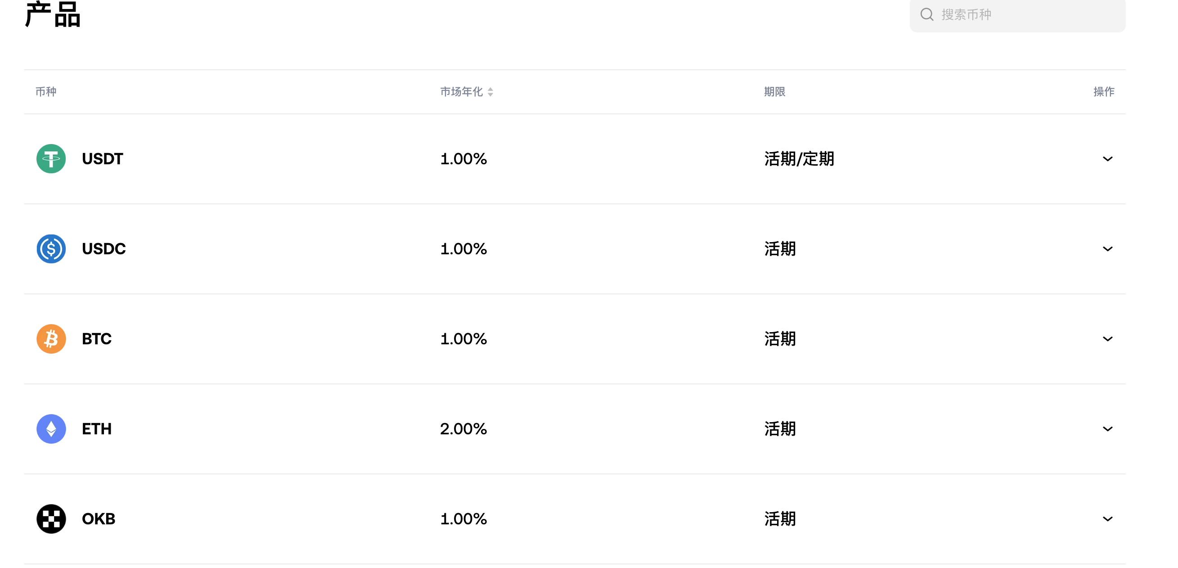The height and width of the screenshot is (568, 1178).
Task: Expand the ETH row chevron
Action: click(x=1107, y=429)
